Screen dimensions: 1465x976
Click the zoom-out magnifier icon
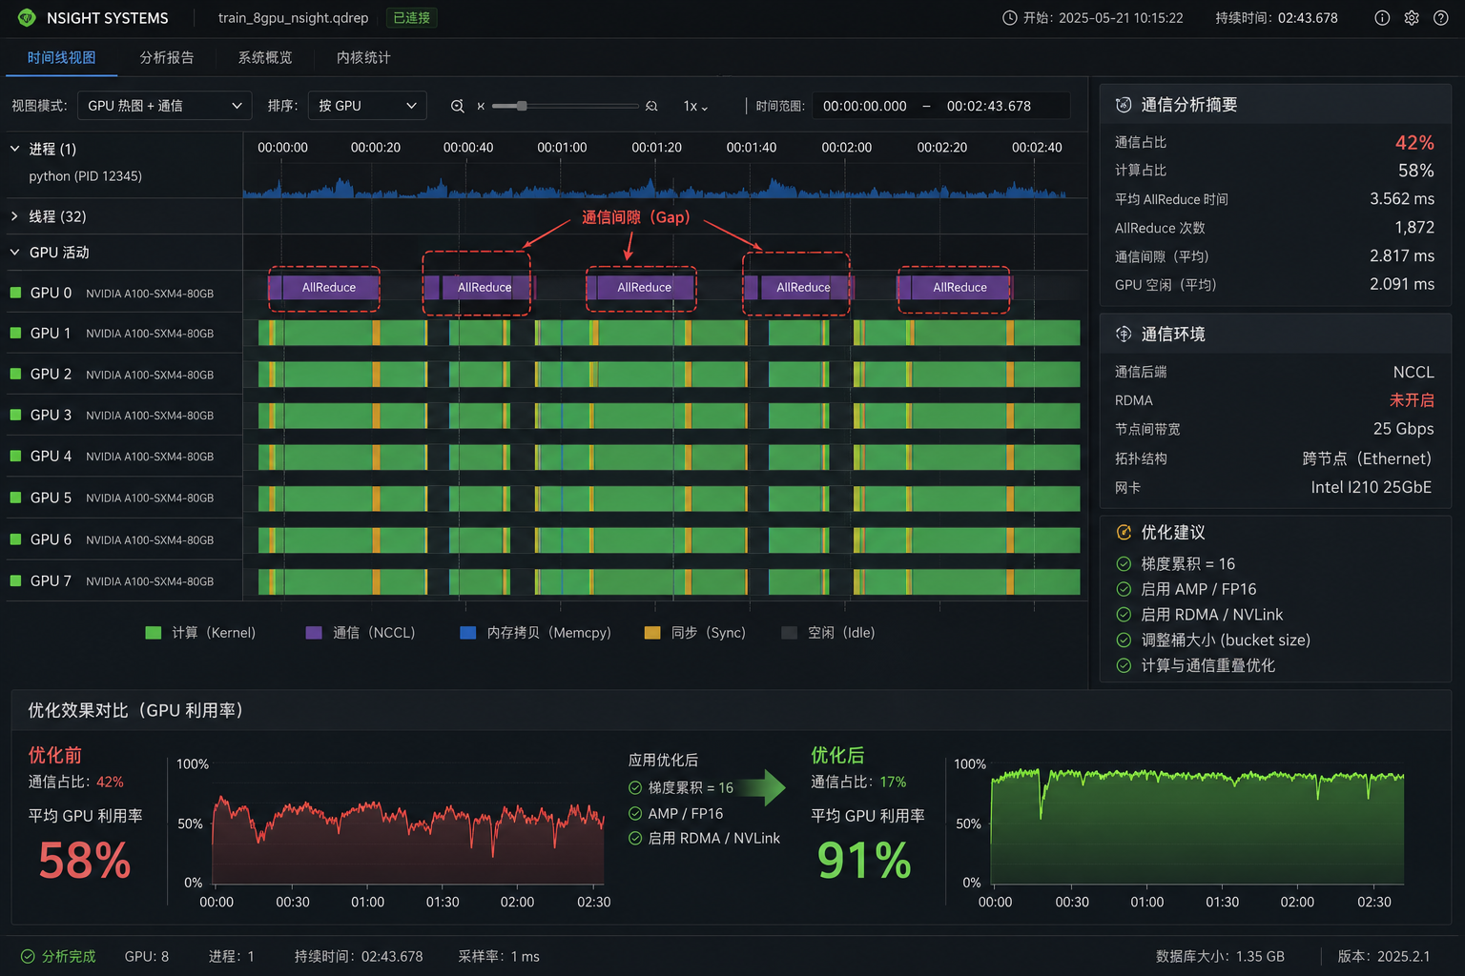click(458, 106)
